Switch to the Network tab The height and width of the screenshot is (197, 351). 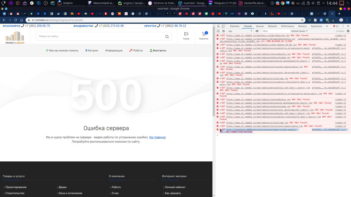[272, 26]
